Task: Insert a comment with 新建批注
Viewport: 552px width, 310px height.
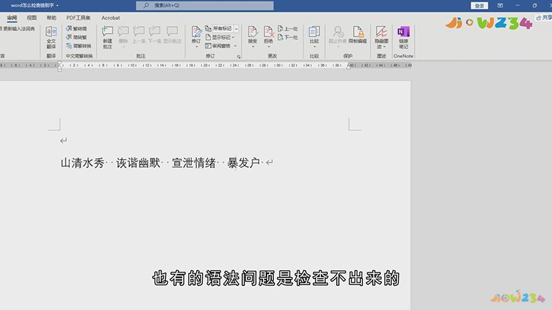Action: pos(108,37)
